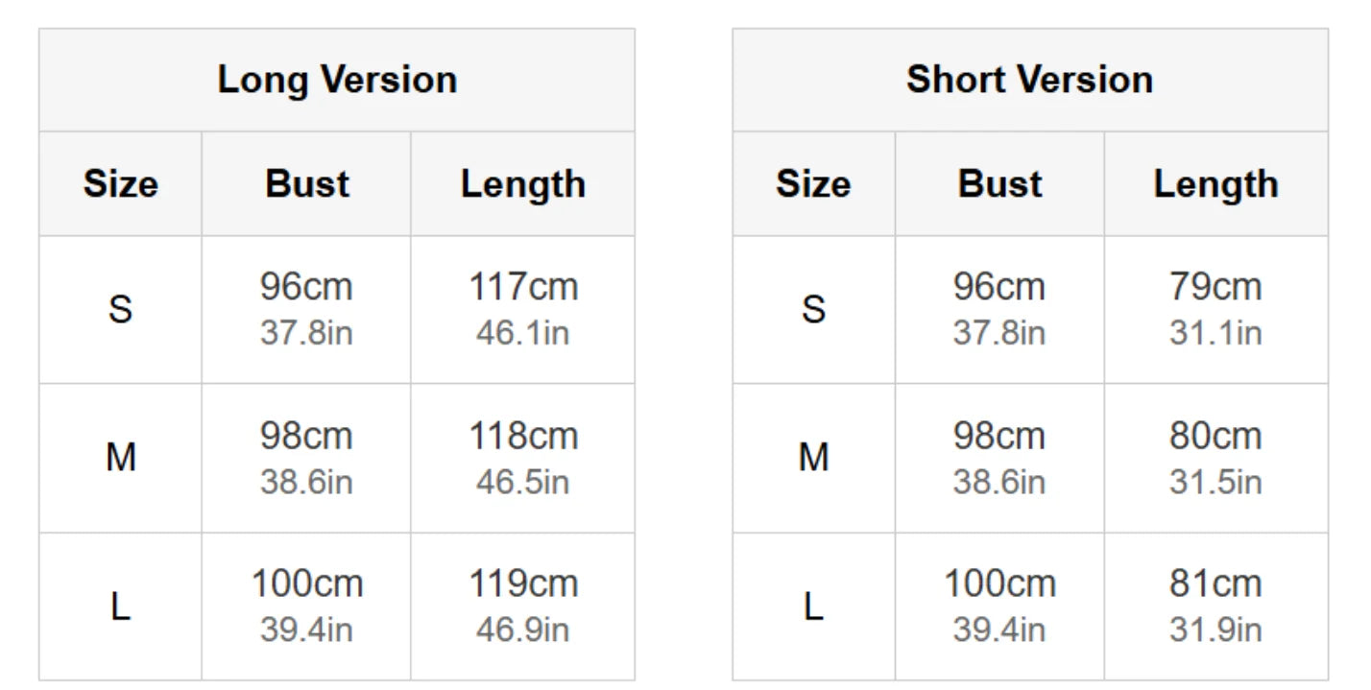Viewport: 1371px width, 690px height.
Task: Click the 80cm length cell
Action: (1216, 458)
